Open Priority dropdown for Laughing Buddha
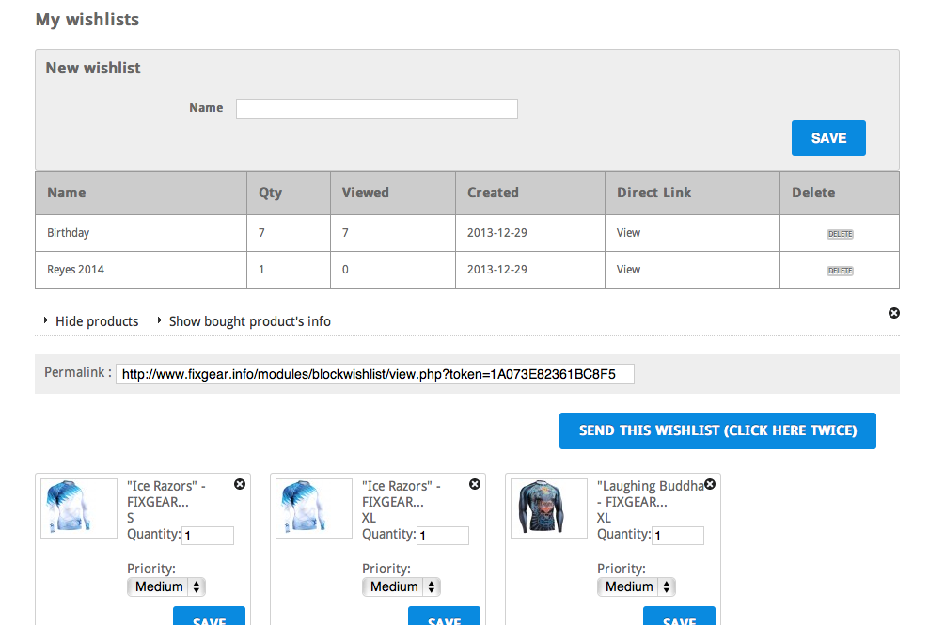Image resolution: width=929 pixels, height=625 pixels. tap(637, 586)
